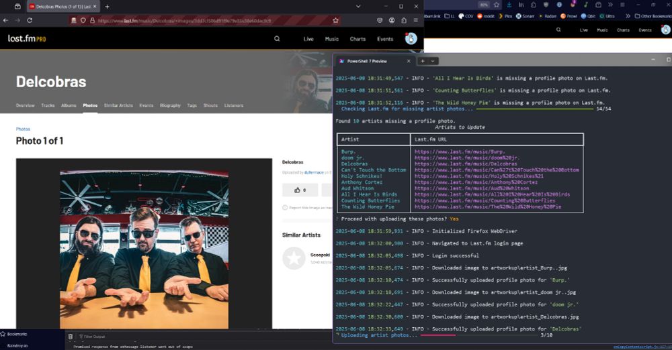672x350 pixels.
Task: Open the Music nav item in front window
Action: tap(332, 39)
